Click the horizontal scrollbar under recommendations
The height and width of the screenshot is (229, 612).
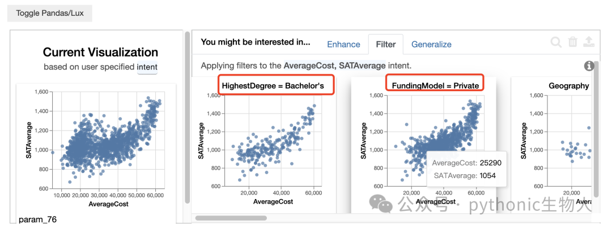pyautogui.click(x=231, y=218)
